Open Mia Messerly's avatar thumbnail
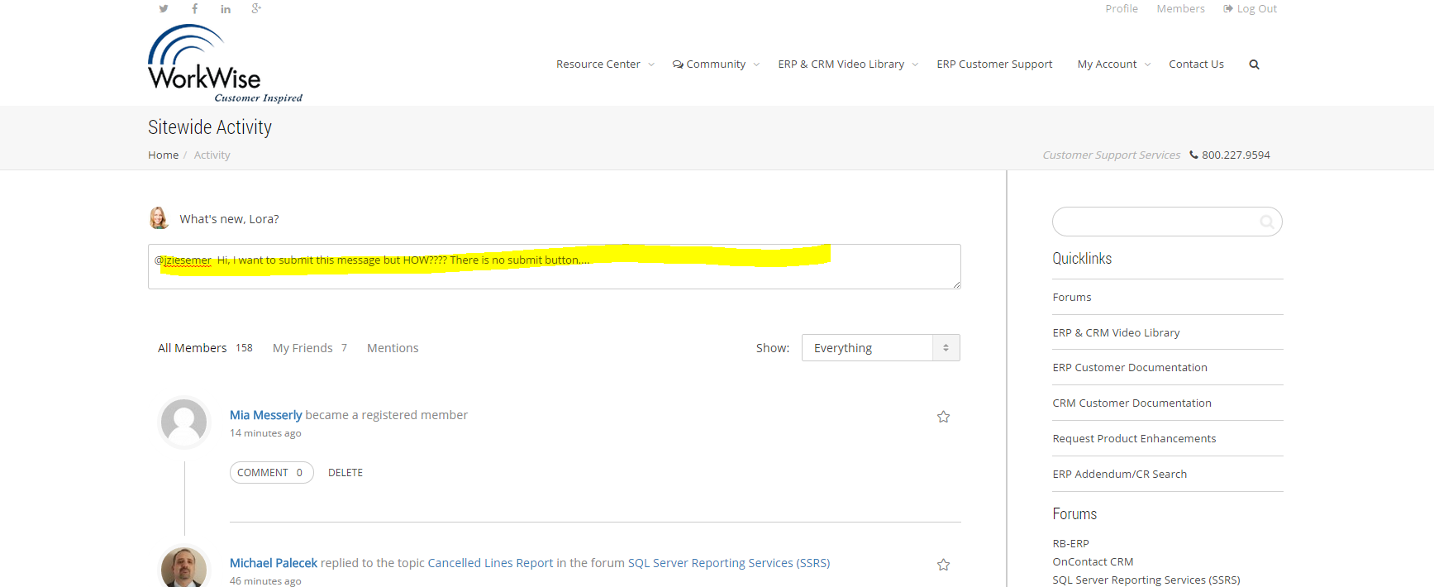The image size is (1434, 587). (183, 422)
